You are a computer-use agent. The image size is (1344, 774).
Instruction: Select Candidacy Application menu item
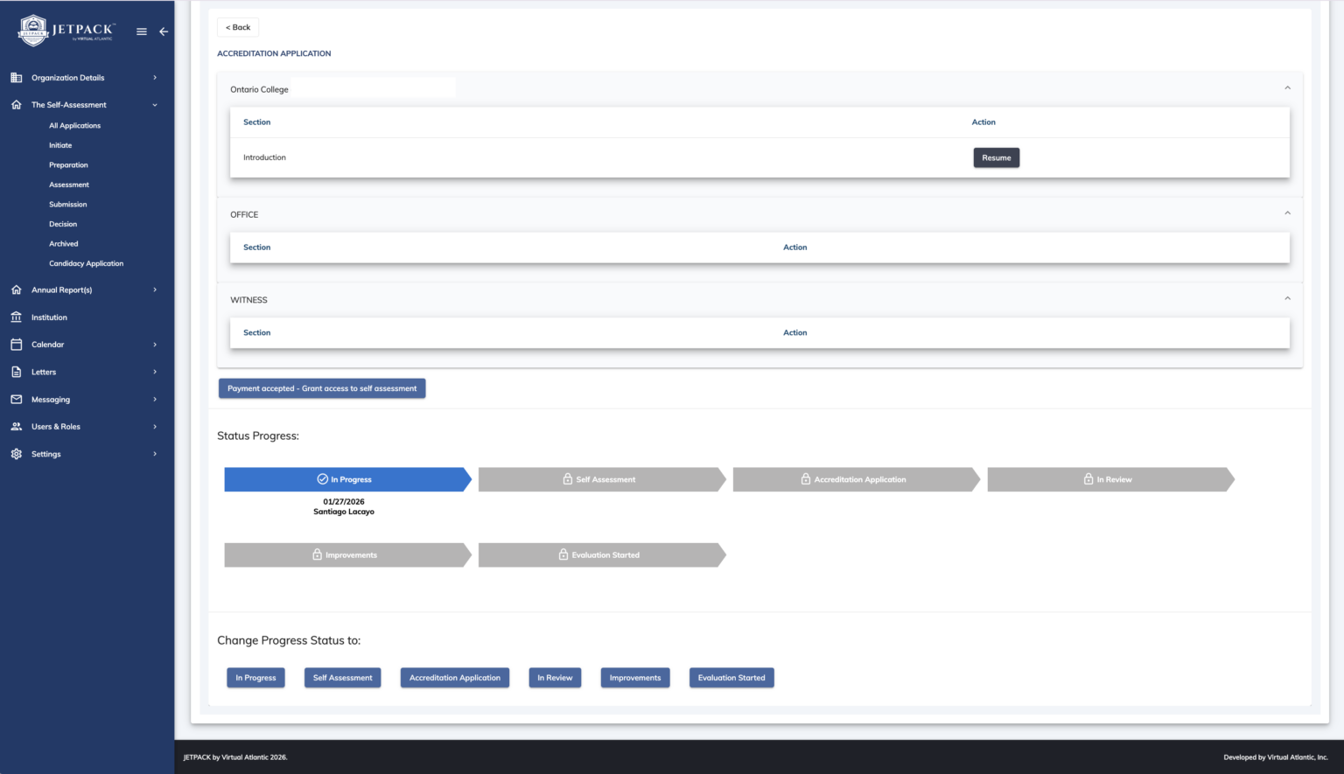click(86, 263)
